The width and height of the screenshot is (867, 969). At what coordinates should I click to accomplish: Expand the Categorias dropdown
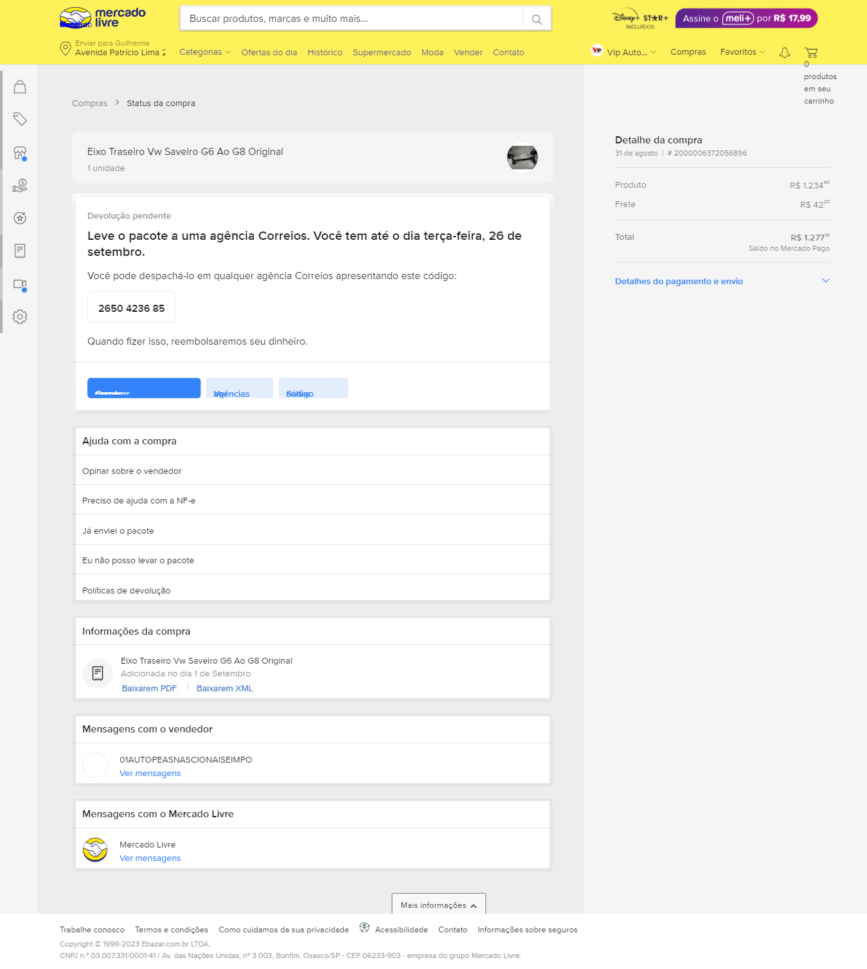click(204, 52)
